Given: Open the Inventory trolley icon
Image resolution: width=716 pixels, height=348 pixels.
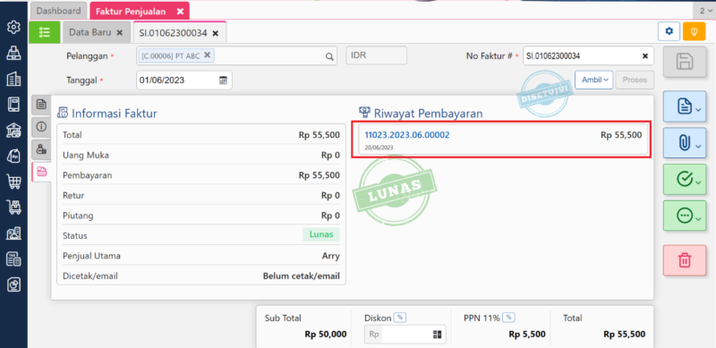Looking at the screenshot, I should click(13, 208).
